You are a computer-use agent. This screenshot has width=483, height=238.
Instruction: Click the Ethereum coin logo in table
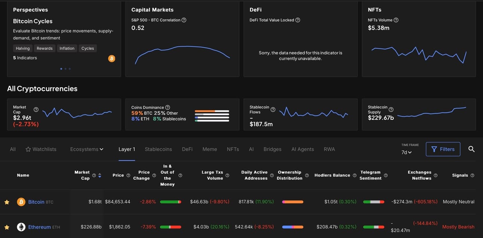pyautogui.click(x=21, y=227)
